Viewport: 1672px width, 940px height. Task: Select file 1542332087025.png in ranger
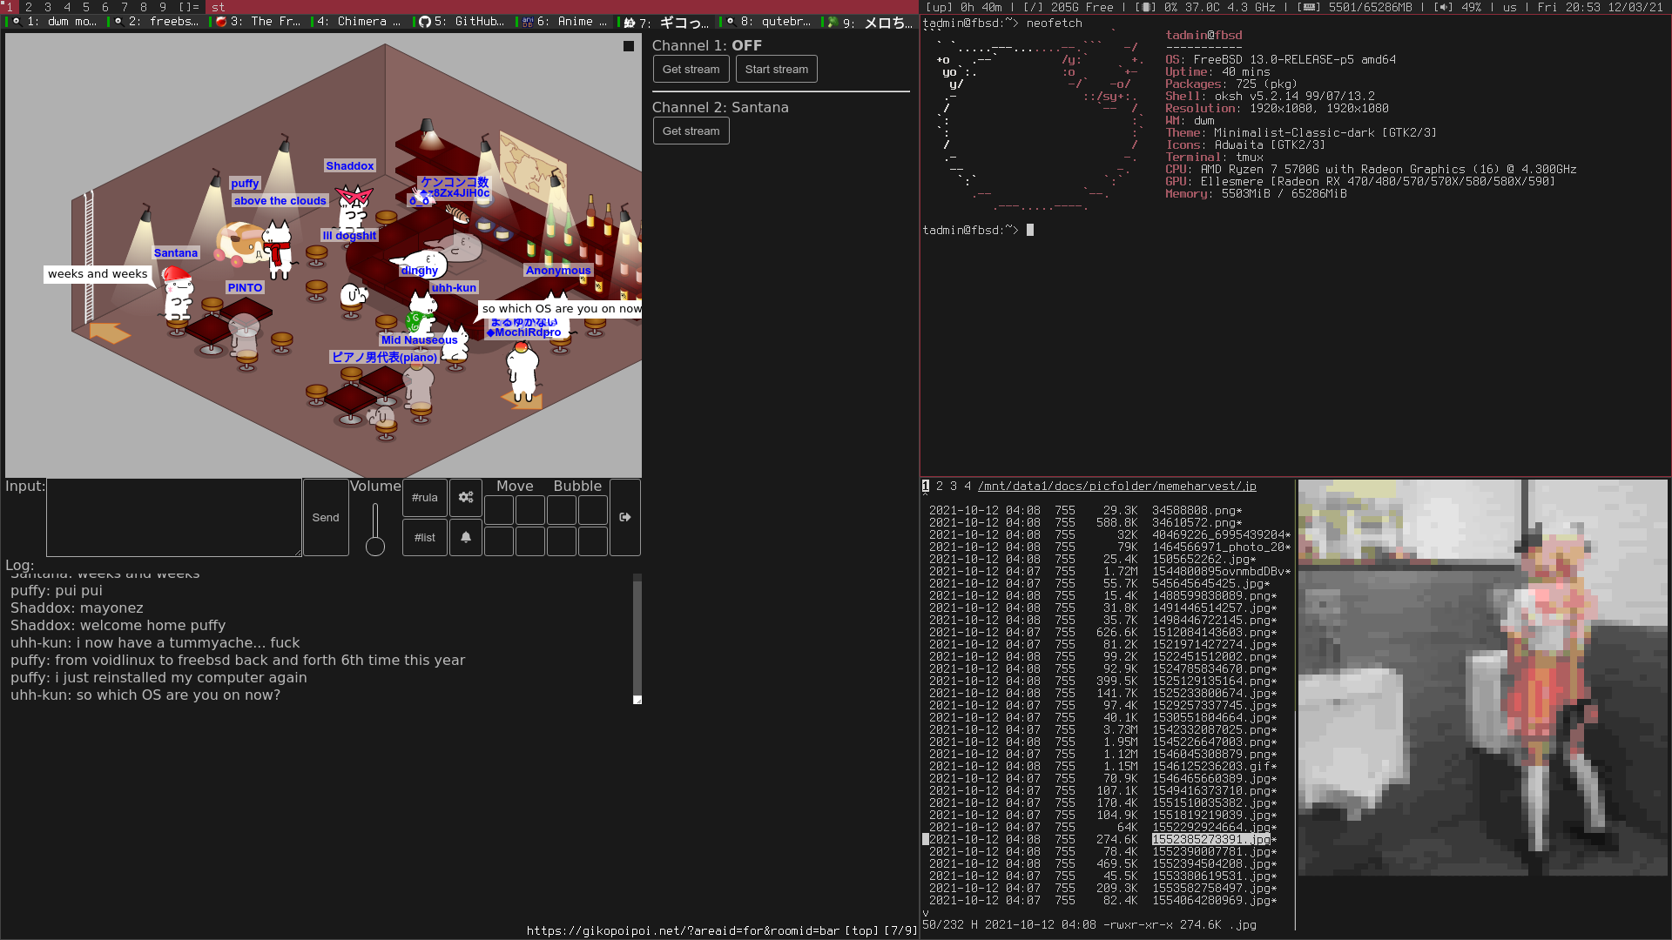coord(1215,729)
